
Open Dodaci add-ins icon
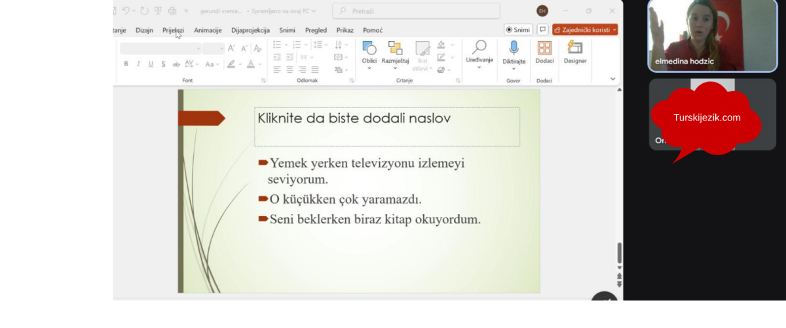[544, 49]
